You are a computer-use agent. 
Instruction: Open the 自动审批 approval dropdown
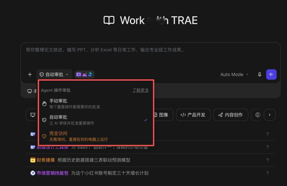click(x=54, y=74)
